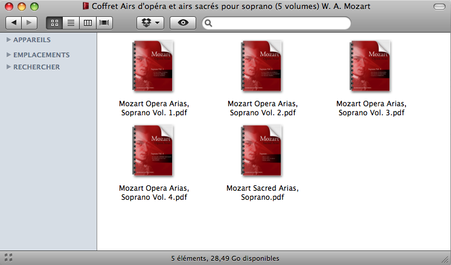Switch to list view mode

pos(71,23)
